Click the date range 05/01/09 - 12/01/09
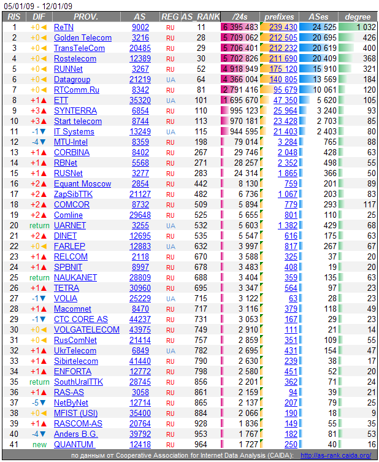379x462 pixels. pos(37,6)
